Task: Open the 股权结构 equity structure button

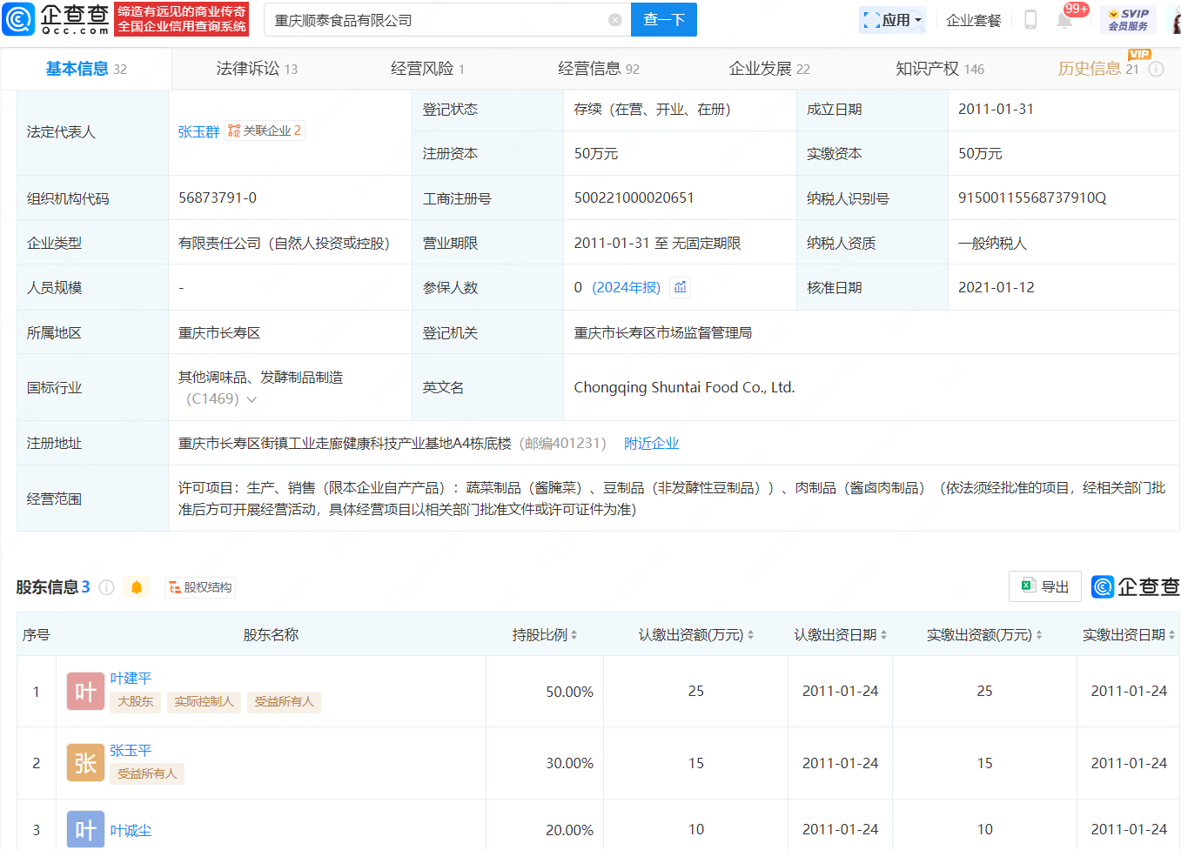Action: [200, 587]
